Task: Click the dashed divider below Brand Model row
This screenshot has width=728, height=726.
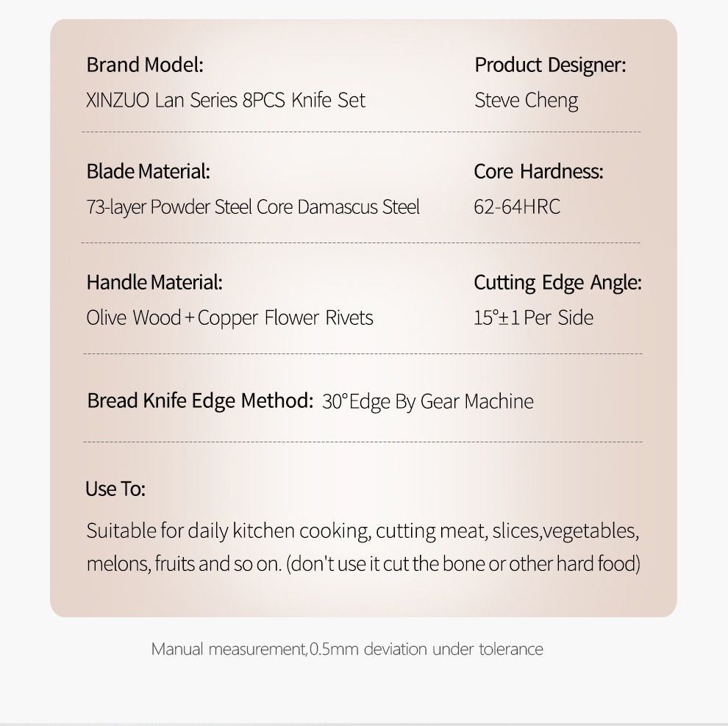Action: 362,132
